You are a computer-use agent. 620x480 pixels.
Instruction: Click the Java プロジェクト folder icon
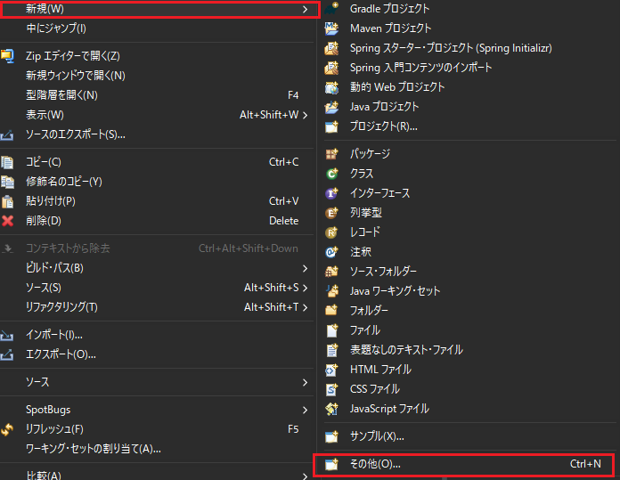[331, 107]
